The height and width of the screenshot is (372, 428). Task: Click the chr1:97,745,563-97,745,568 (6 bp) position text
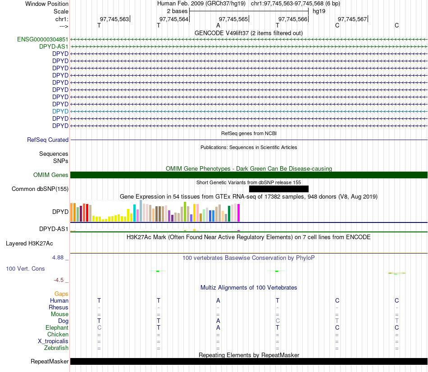coord(296,4)
